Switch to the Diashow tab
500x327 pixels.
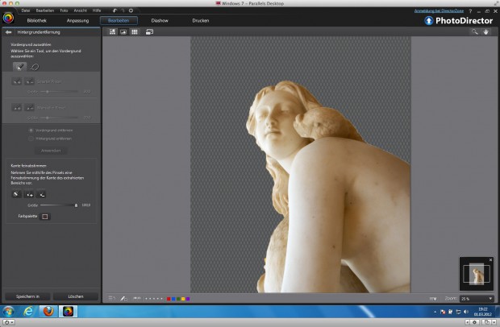click(160, 21)
